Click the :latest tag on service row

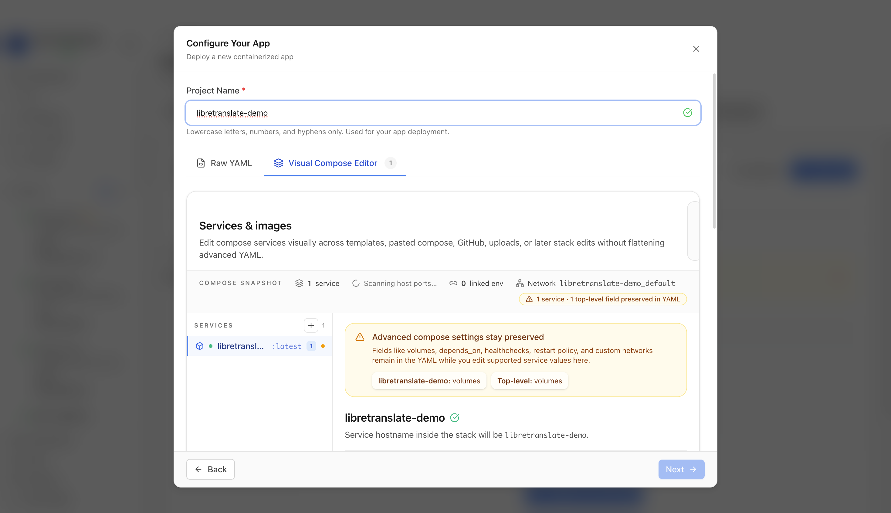click(287, 346)
